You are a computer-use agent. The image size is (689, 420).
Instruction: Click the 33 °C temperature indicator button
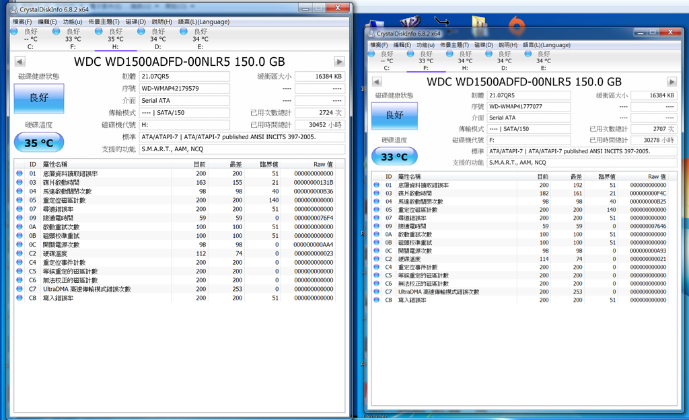pos(394,157)
